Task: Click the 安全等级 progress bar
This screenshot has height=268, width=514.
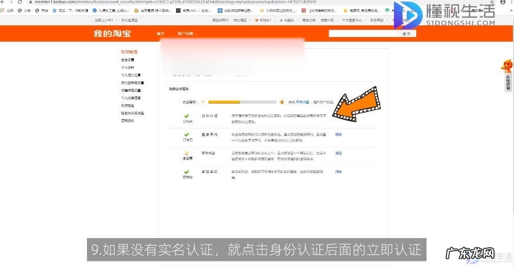Action: coord(242,102)
